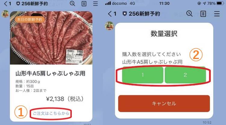Tap the search icon in right chat header
The width and height of the screenshot is (226, 125).
point(190,14)
